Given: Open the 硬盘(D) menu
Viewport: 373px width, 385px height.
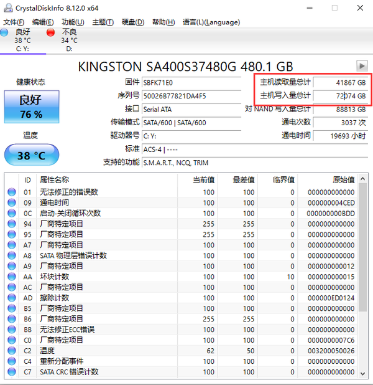Looking at the screenshot, I should (132, 22).
